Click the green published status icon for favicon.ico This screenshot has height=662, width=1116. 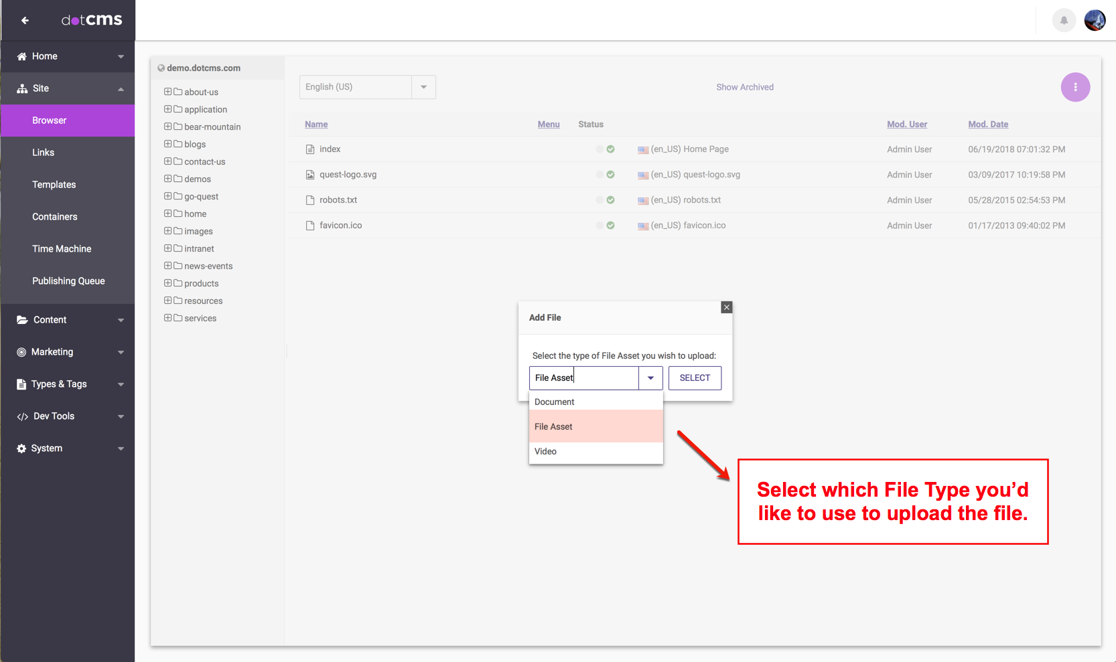[x=610, y=226]
